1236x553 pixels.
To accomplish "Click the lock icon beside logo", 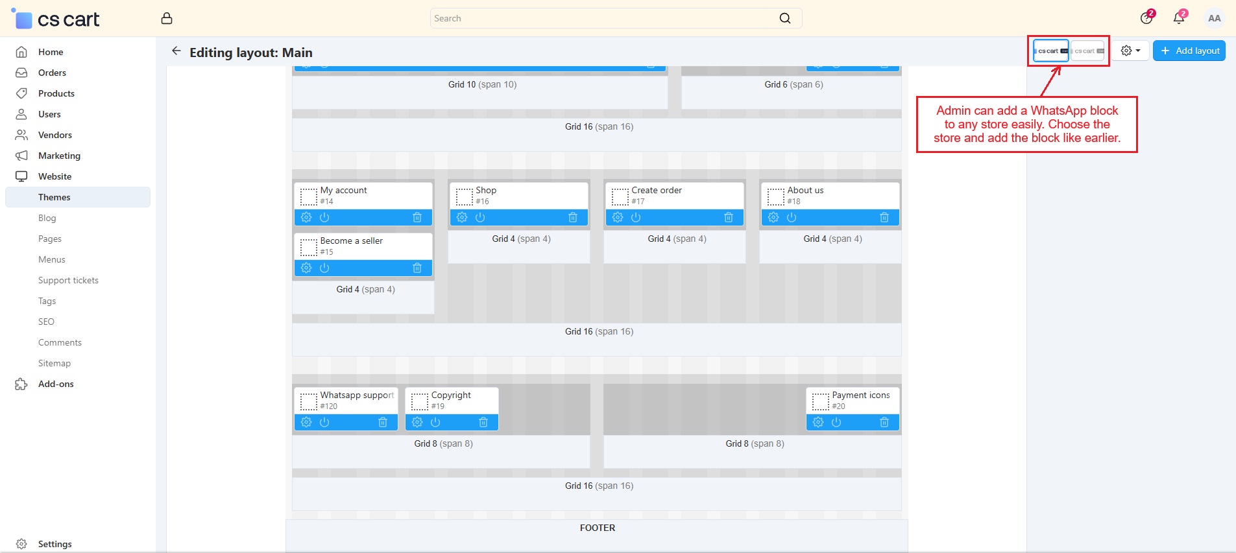I will (x=167, y=18).
